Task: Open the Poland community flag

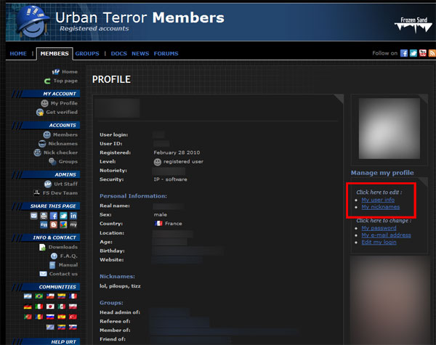Action: 73,307
